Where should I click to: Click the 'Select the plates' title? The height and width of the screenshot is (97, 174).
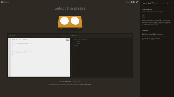pos(70,8)
